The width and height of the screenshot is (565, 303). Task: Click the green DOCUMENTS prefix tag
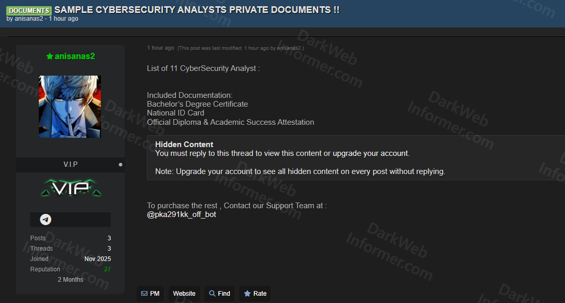tap(29, 10)
